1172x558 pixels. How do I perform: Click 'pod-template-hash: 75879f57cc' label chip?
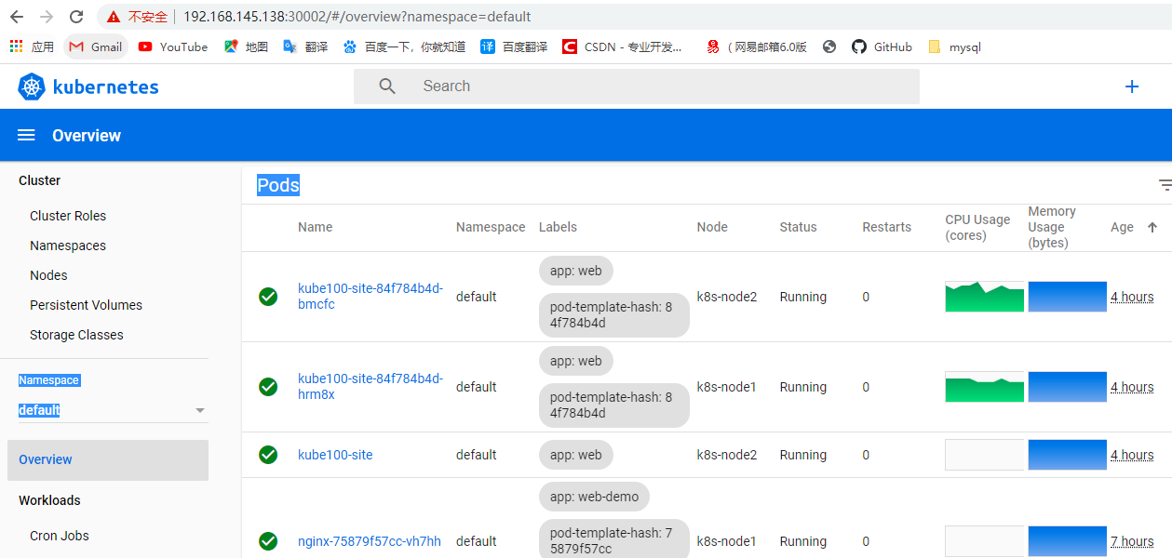point(614,541)
